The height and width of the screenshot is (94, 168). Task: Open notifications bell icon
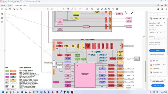162,5
